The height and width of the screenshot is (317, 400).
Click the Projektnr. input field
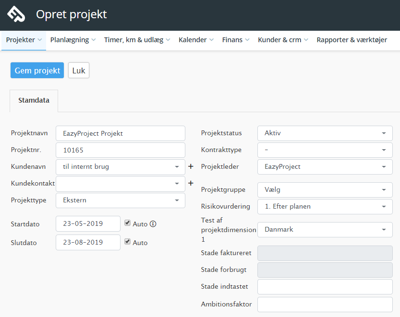point(121,150)
